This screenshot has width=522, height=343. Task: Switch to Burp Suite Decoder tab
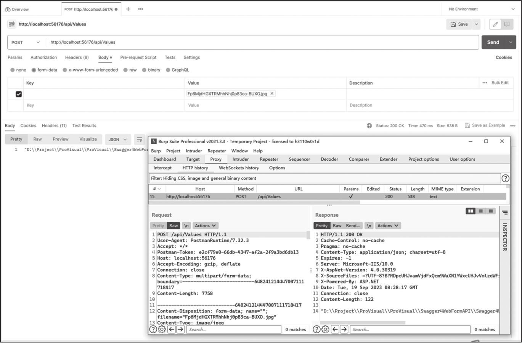click(x=329, y=159)
